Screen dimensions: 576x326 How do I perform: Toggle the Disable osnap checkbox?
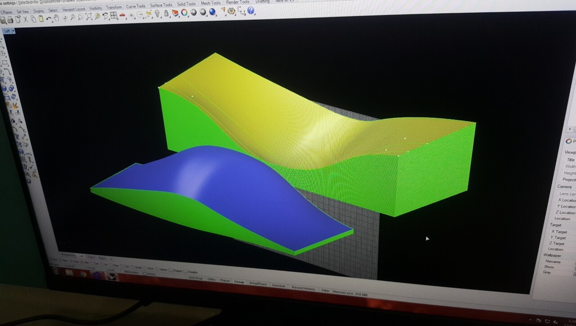point(185,272)
